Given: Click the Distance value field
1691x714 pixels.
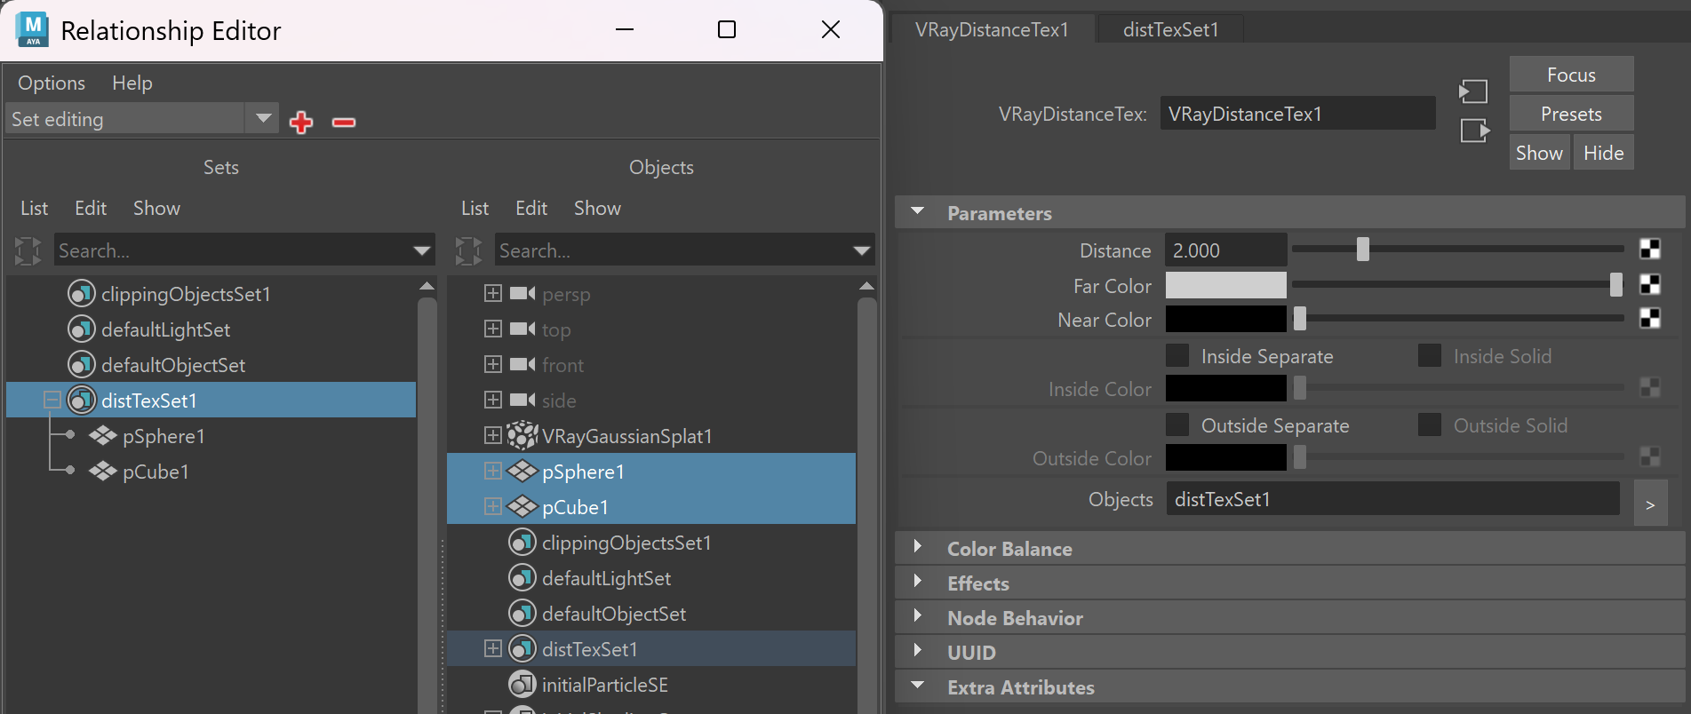Looking at the screenshot, I should pos(1225,250).
